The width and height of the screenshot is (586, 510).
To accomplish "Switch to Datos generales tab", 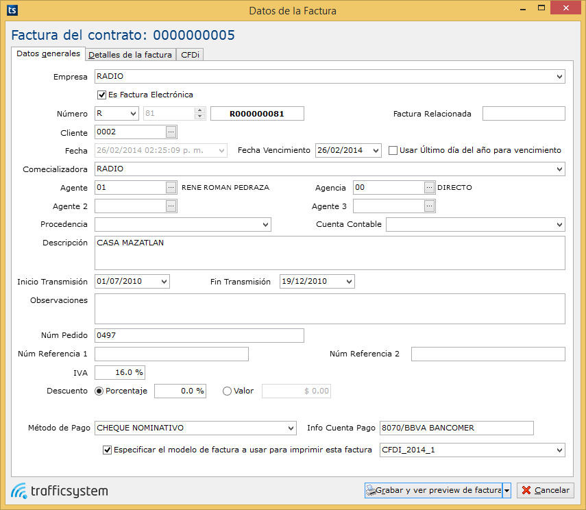I will click(48, 53).
